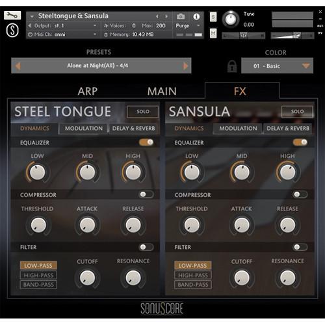The height and width of the screenshot is (325, 325).
Task: Click Steel Tongue EQ High knob
Action: pos(133,172)
